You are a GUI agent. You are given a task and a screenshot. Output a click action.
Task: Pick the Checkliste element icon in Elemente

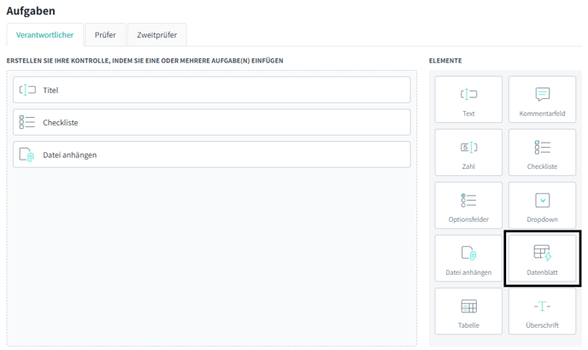[x=542, y=148]
